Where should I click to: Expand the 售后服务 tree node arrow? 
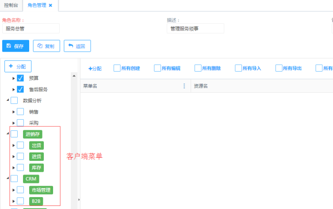(x=14, y=90)
